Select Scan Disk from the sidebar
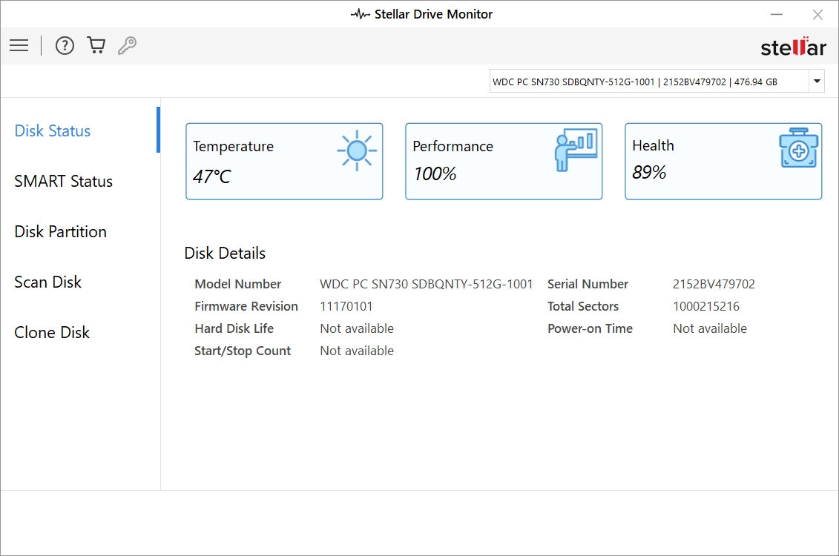 tap(48, 282)
